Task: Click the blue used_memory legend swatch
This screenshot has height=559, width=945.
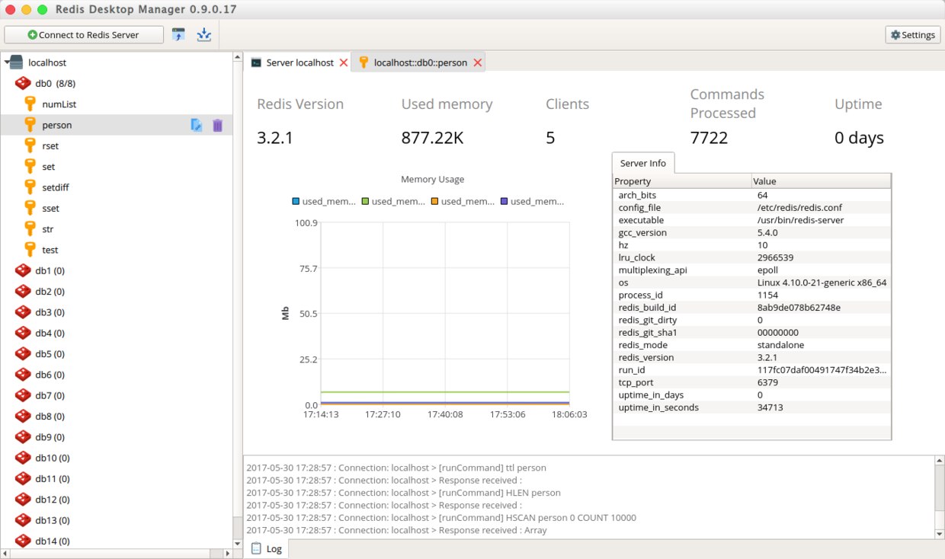Action: [296, 202]
